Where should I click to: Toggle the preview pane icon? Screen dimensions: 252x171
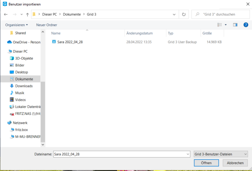click(235, 25)
